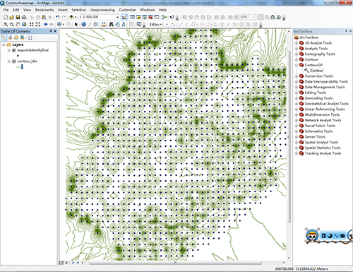List layers by drawing order

4,37
